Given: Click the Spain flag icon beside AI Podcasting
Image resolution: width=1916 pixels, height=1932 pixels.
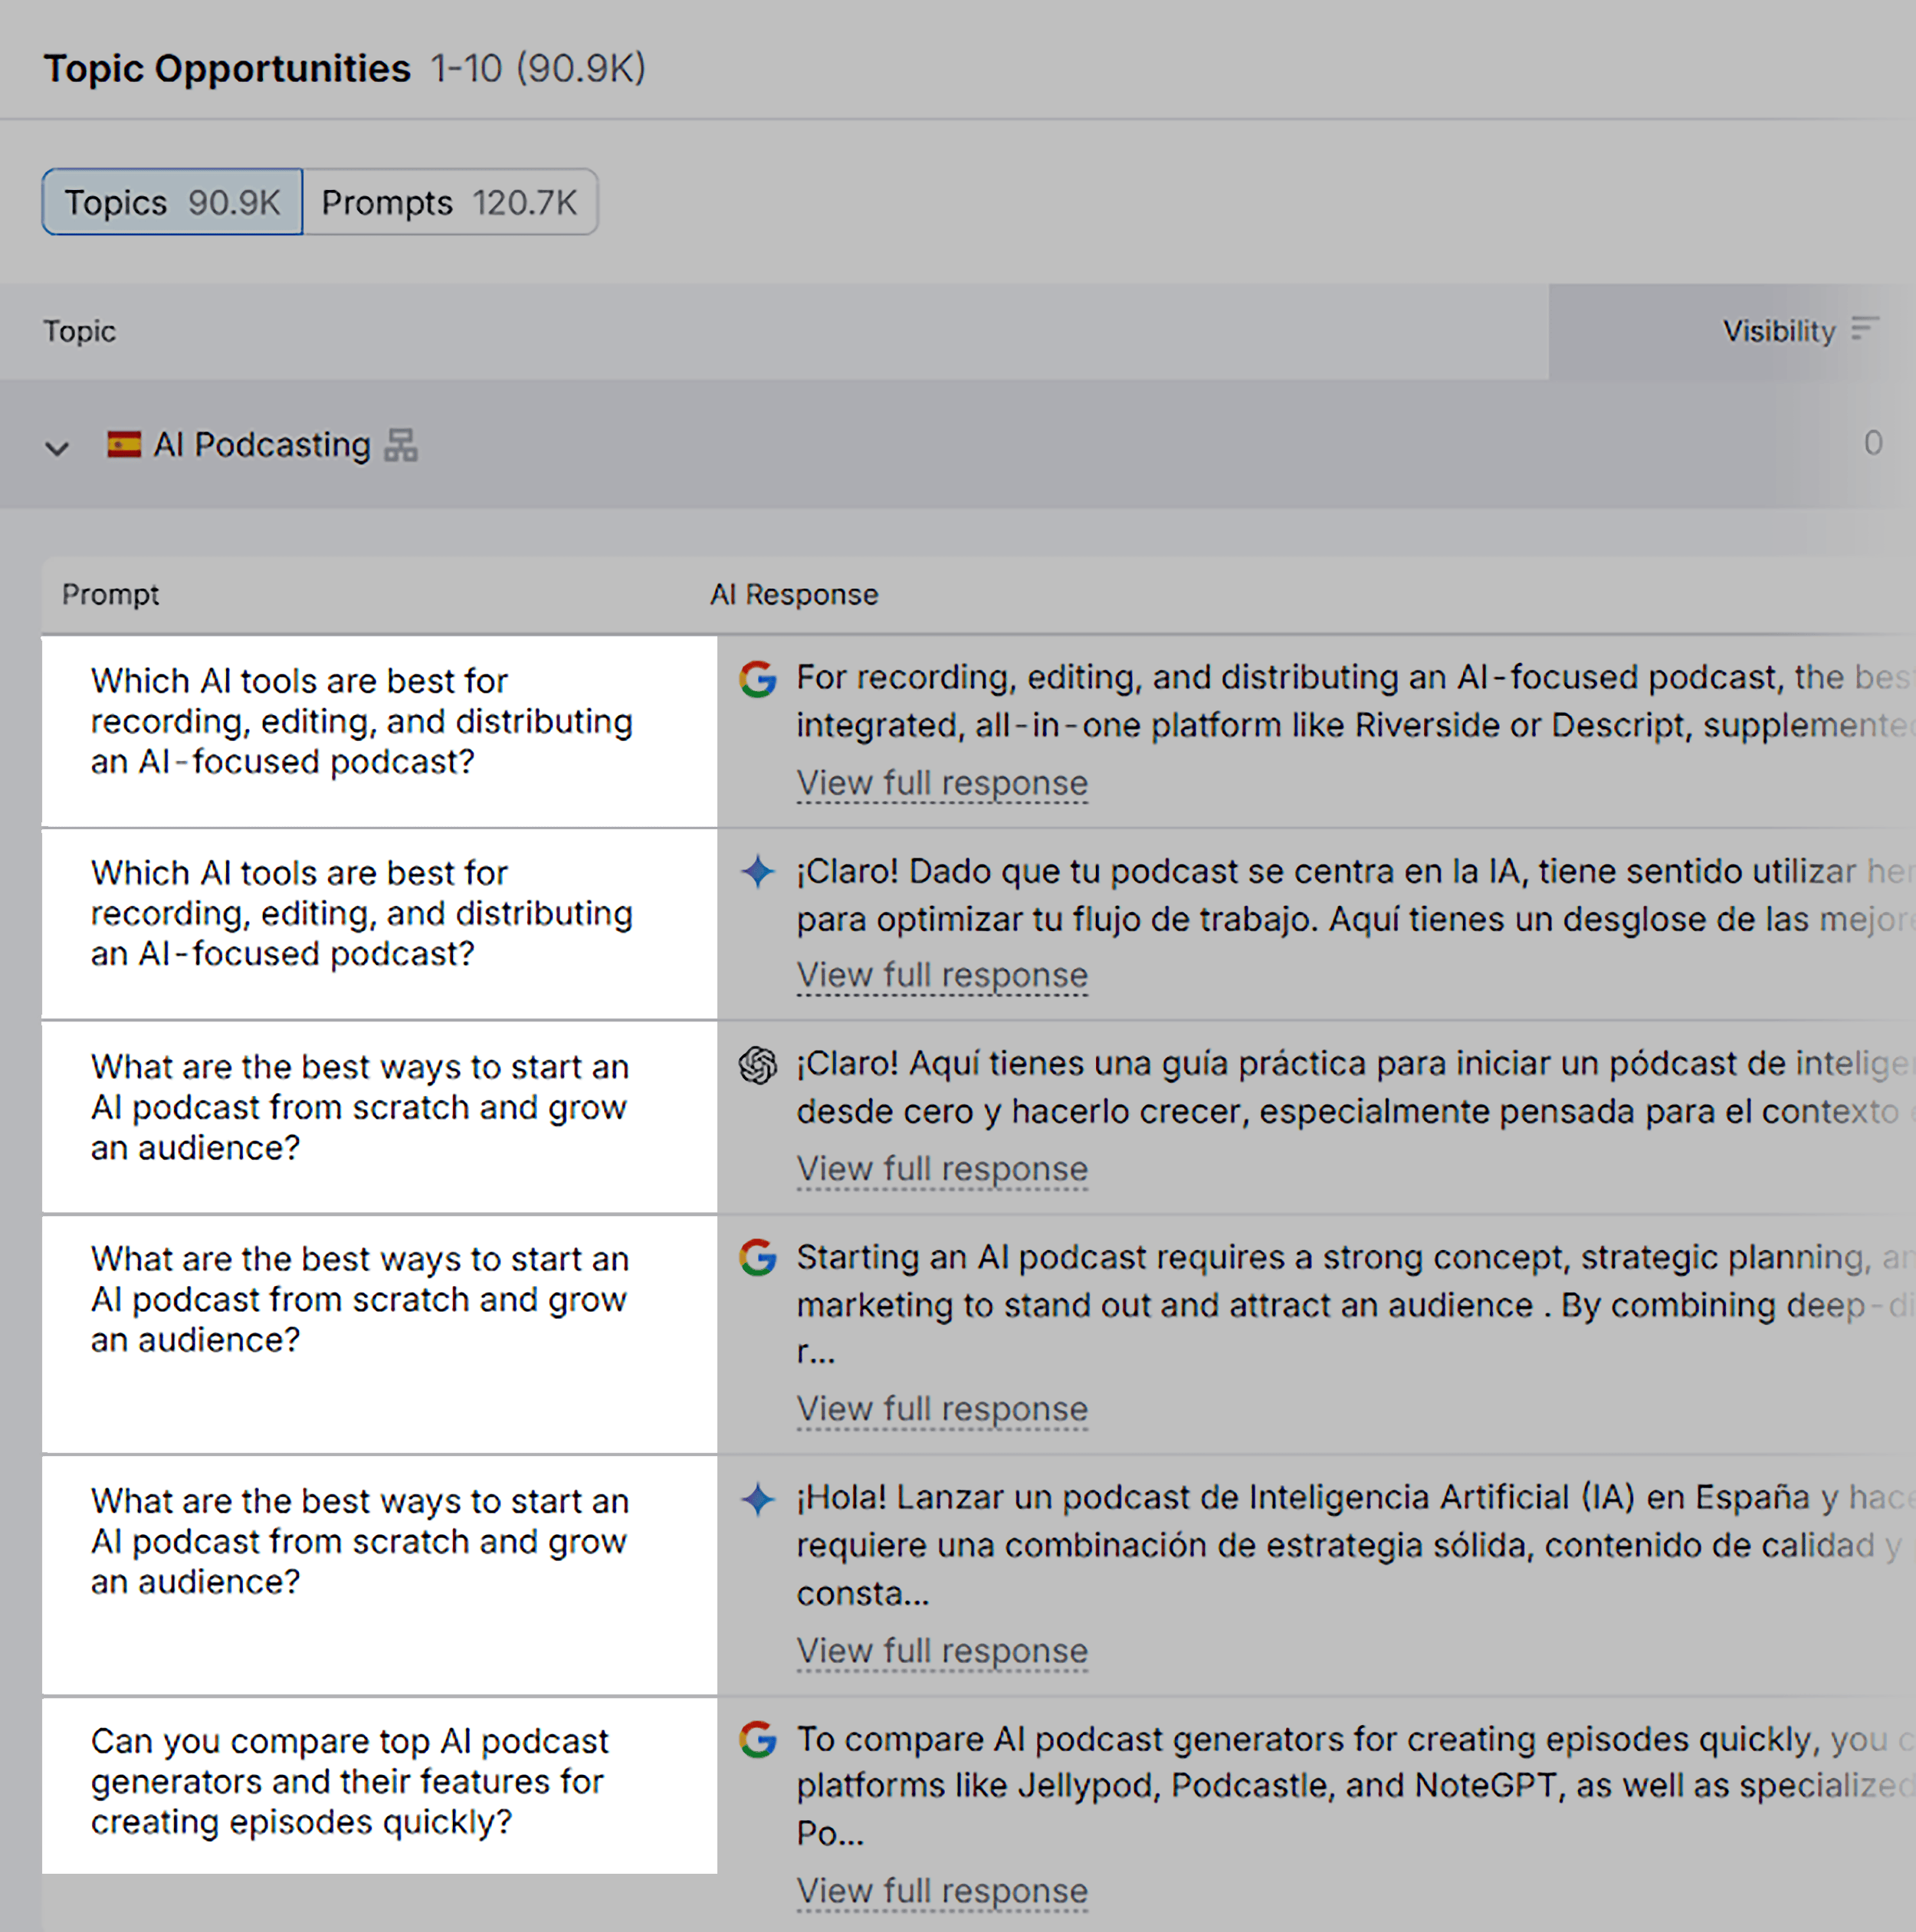Looking at the screenshot, I should tap(126, 444).
